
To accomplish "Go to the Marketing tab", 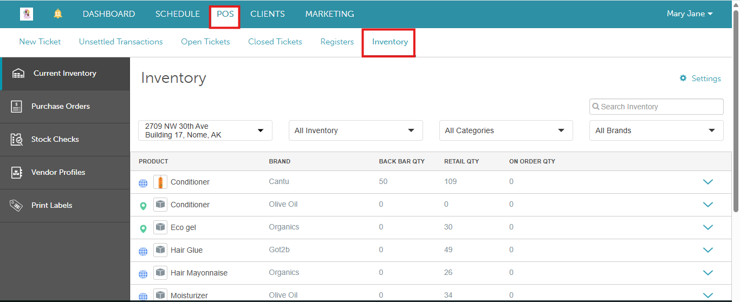I will coord(329,14).
